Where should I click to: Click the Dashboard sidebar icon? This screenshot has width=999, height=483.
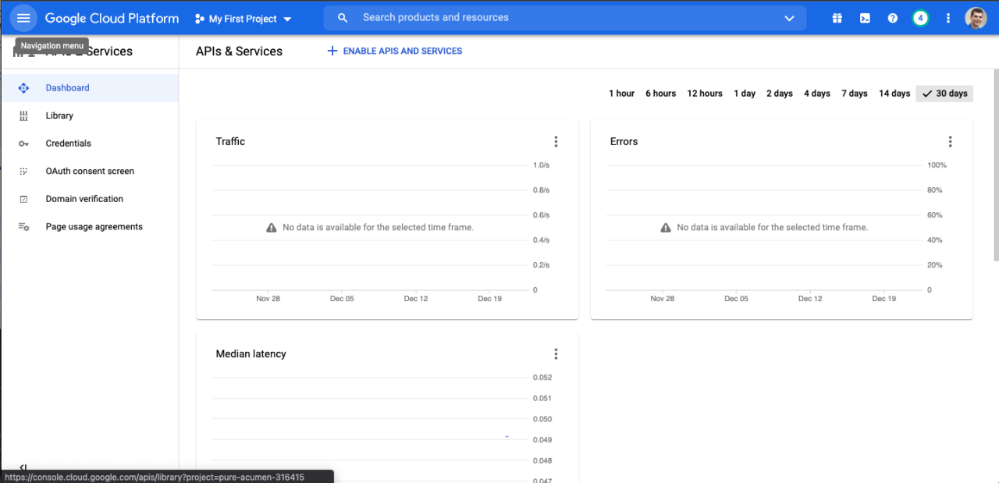tap(23, 88)
